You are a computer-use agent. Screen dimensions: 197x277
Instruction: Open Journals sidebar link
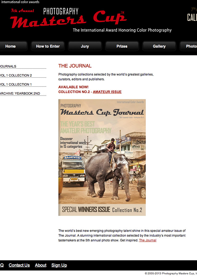point(8,66)
